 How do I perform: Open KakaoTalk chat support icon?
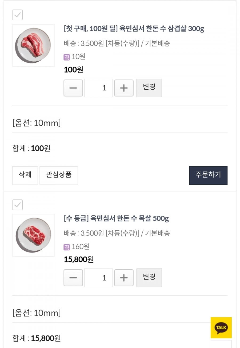[221, 327]
